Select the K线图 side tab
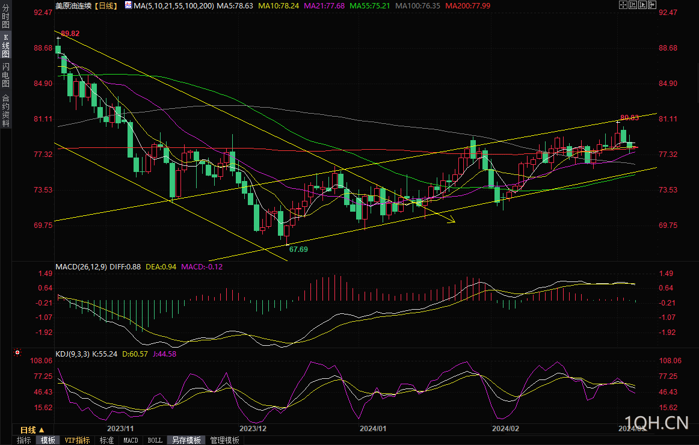Viewport: 699px width, 445px height. click(x=5, y=46)
